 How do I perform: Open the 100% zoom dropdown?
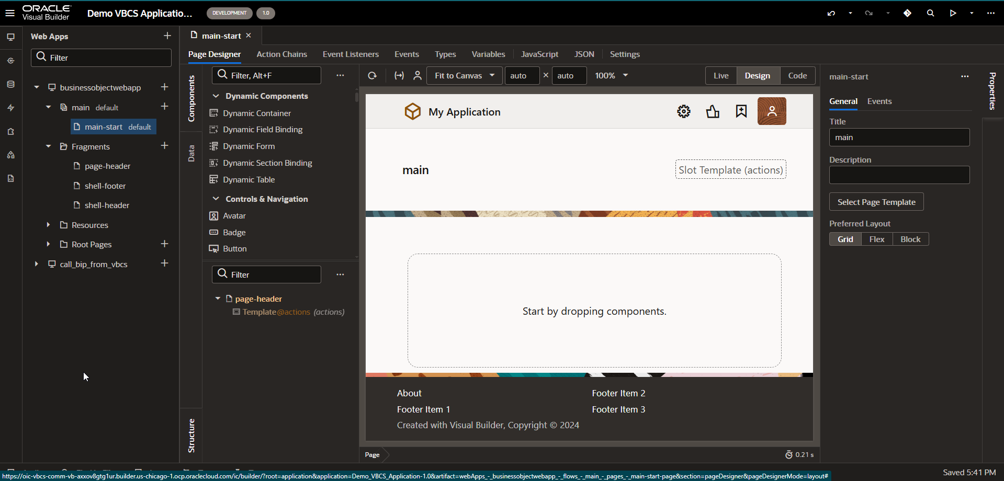(611, 75)
